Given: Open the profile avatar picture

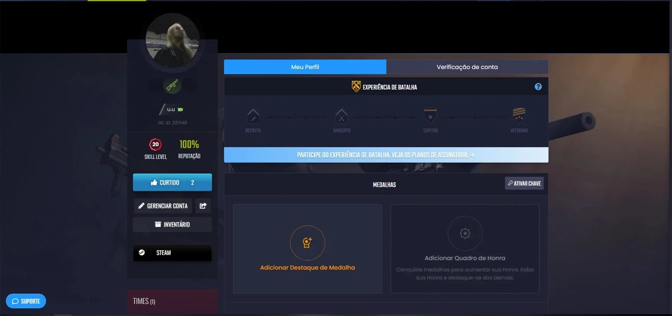Looking at the screenshot, I should [172, 40].
